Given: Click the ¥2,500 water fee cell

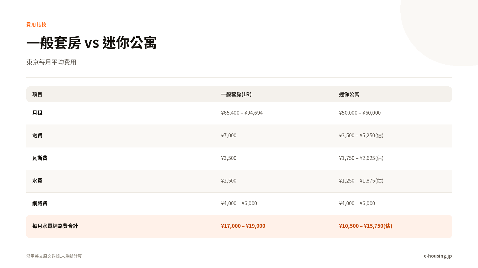Looking at the screenshot, I should pyautogui.click(x=229, y=181).
